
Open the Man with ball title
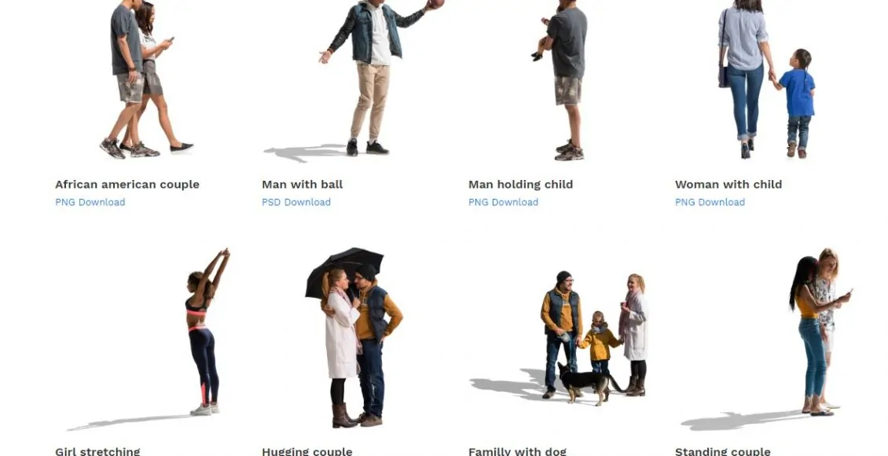coord(303,184)
